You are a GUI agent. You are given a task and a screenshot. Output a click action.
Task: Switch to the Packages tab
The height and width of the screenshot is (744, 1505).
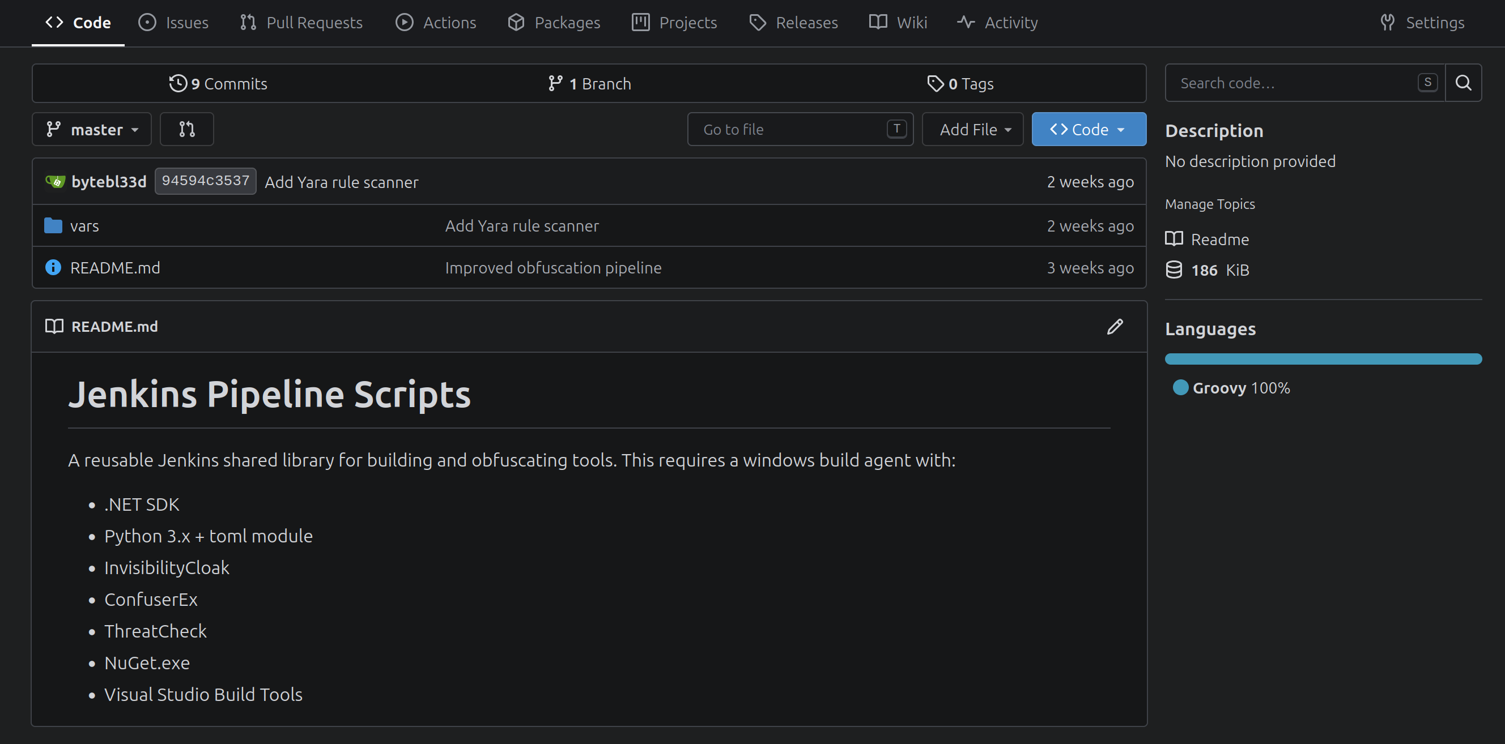(553, 23)
